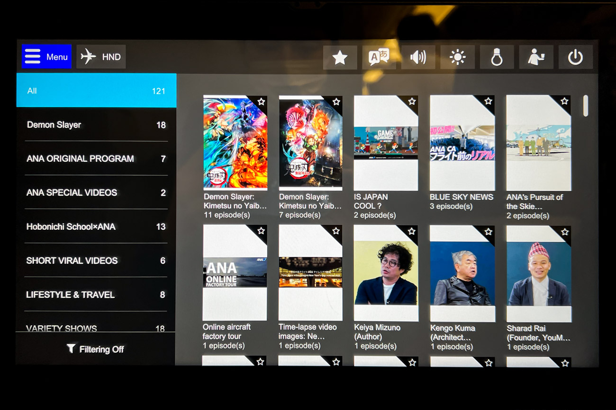
Task: Open IS JAPAN COOL ? thumbnail
Action: point(386,143)
